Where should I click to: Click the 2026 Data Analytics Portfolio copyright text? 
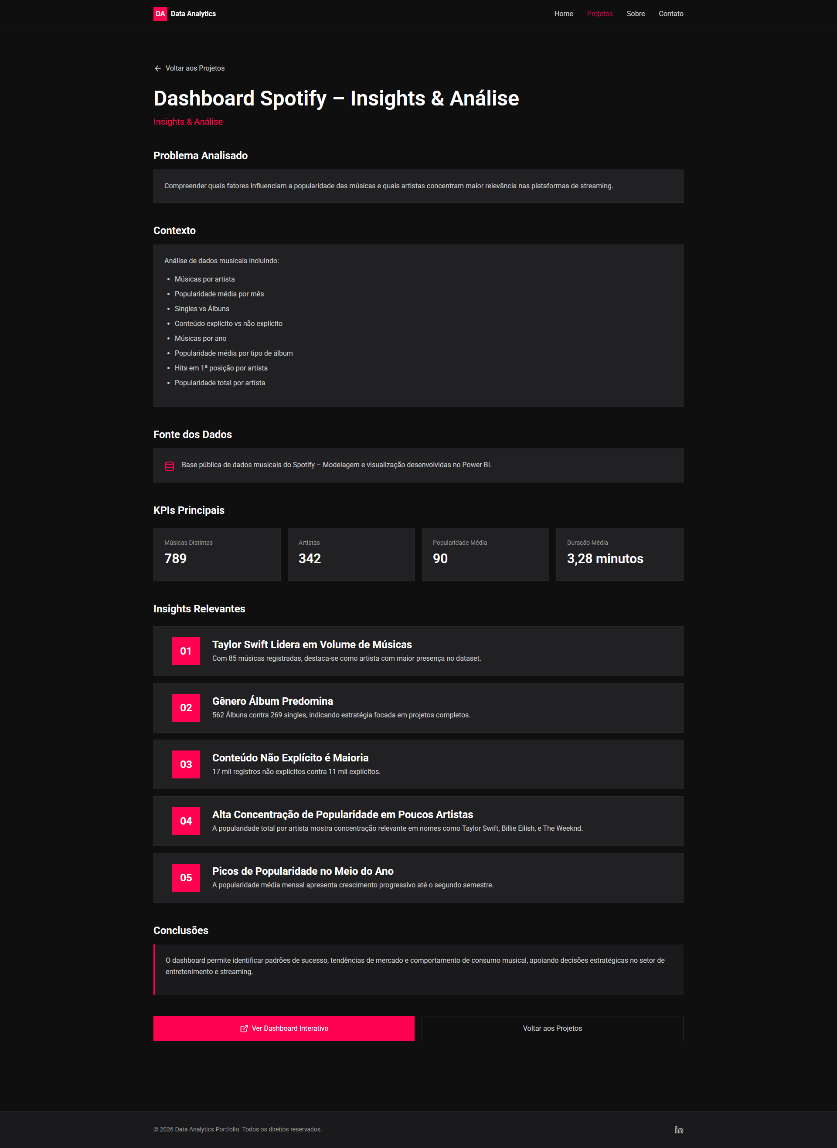tap(238, 1129)
